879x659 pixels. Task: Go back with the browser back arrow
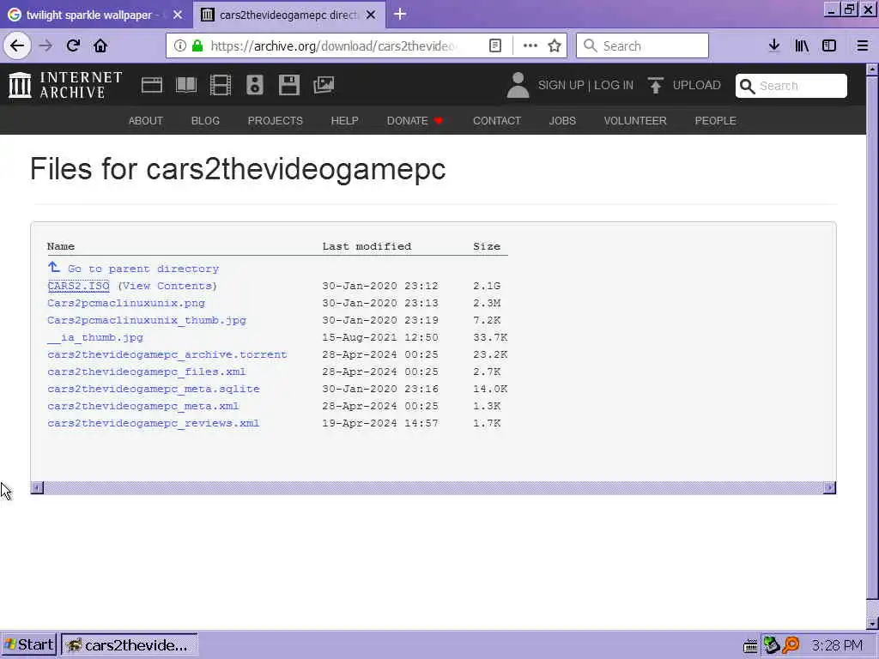(17, 45)
